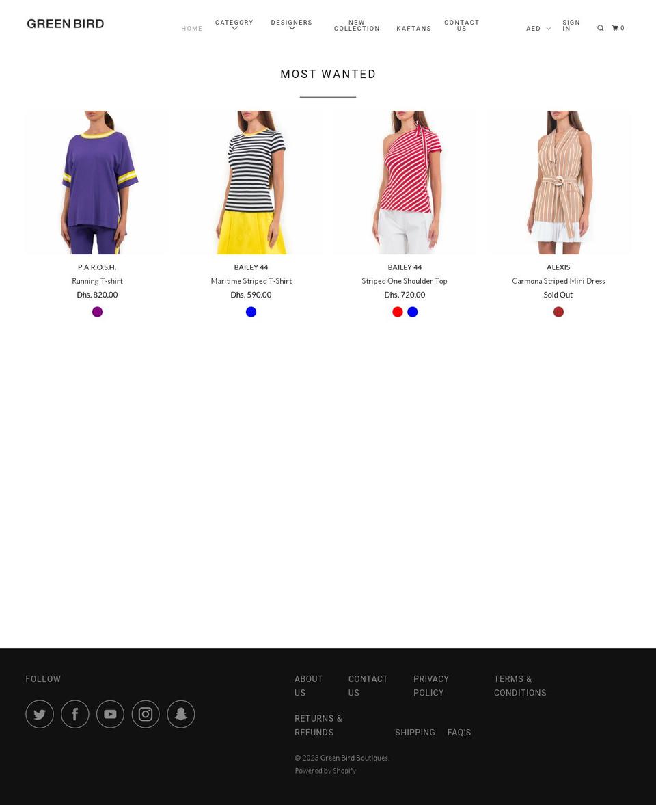Image resolution: width=656 pixels, height=805 pixels.
Task: Click the Striped One Shoulder Top title
Action: click(x=405, y=281)
